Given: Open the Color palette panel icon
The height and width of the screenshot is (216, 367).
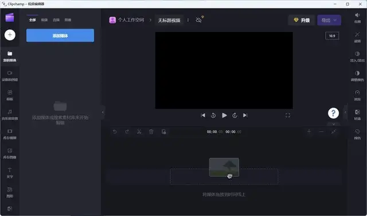Looking at the screenshot, I should tap(357, 134).
